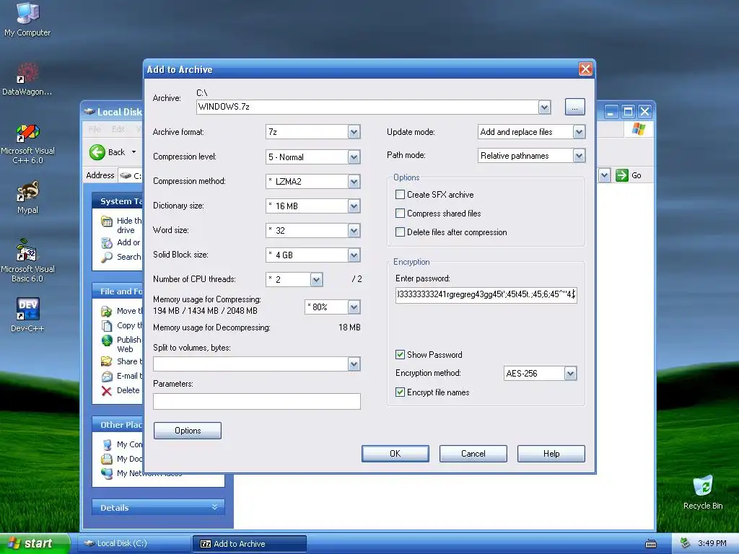
Task: Uncheck Show Password
Action: [400, 355]
